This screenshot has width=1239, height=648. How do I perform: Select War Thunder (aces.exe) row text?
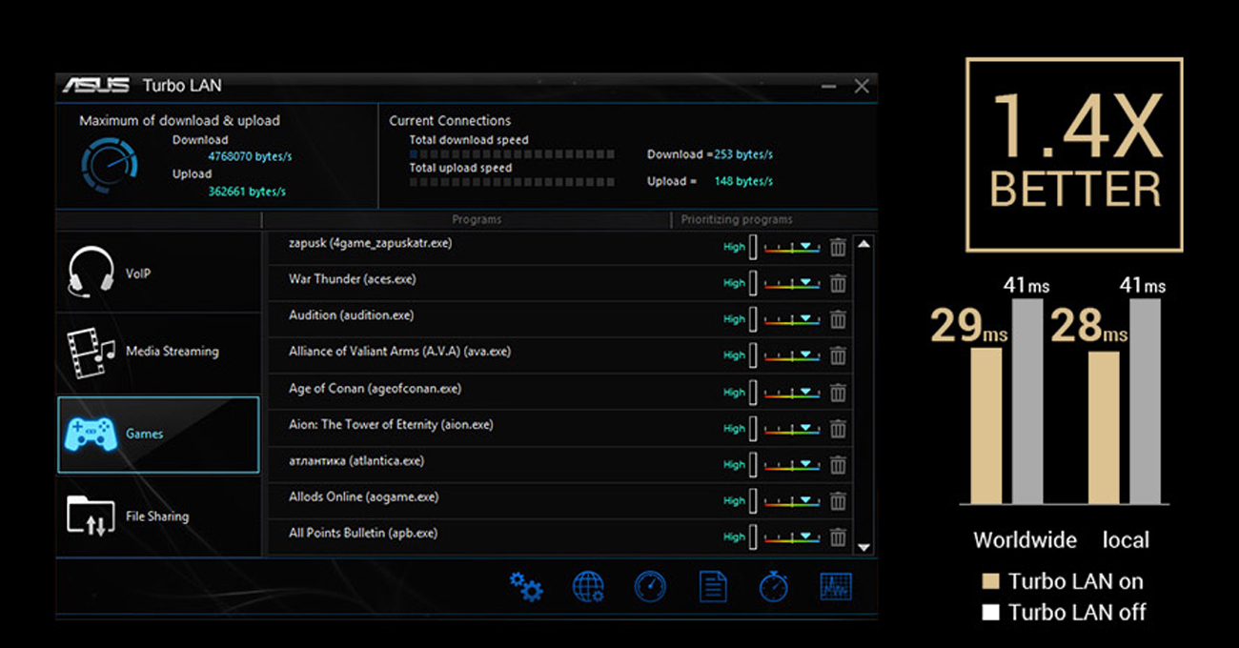(x=352, y=279)
